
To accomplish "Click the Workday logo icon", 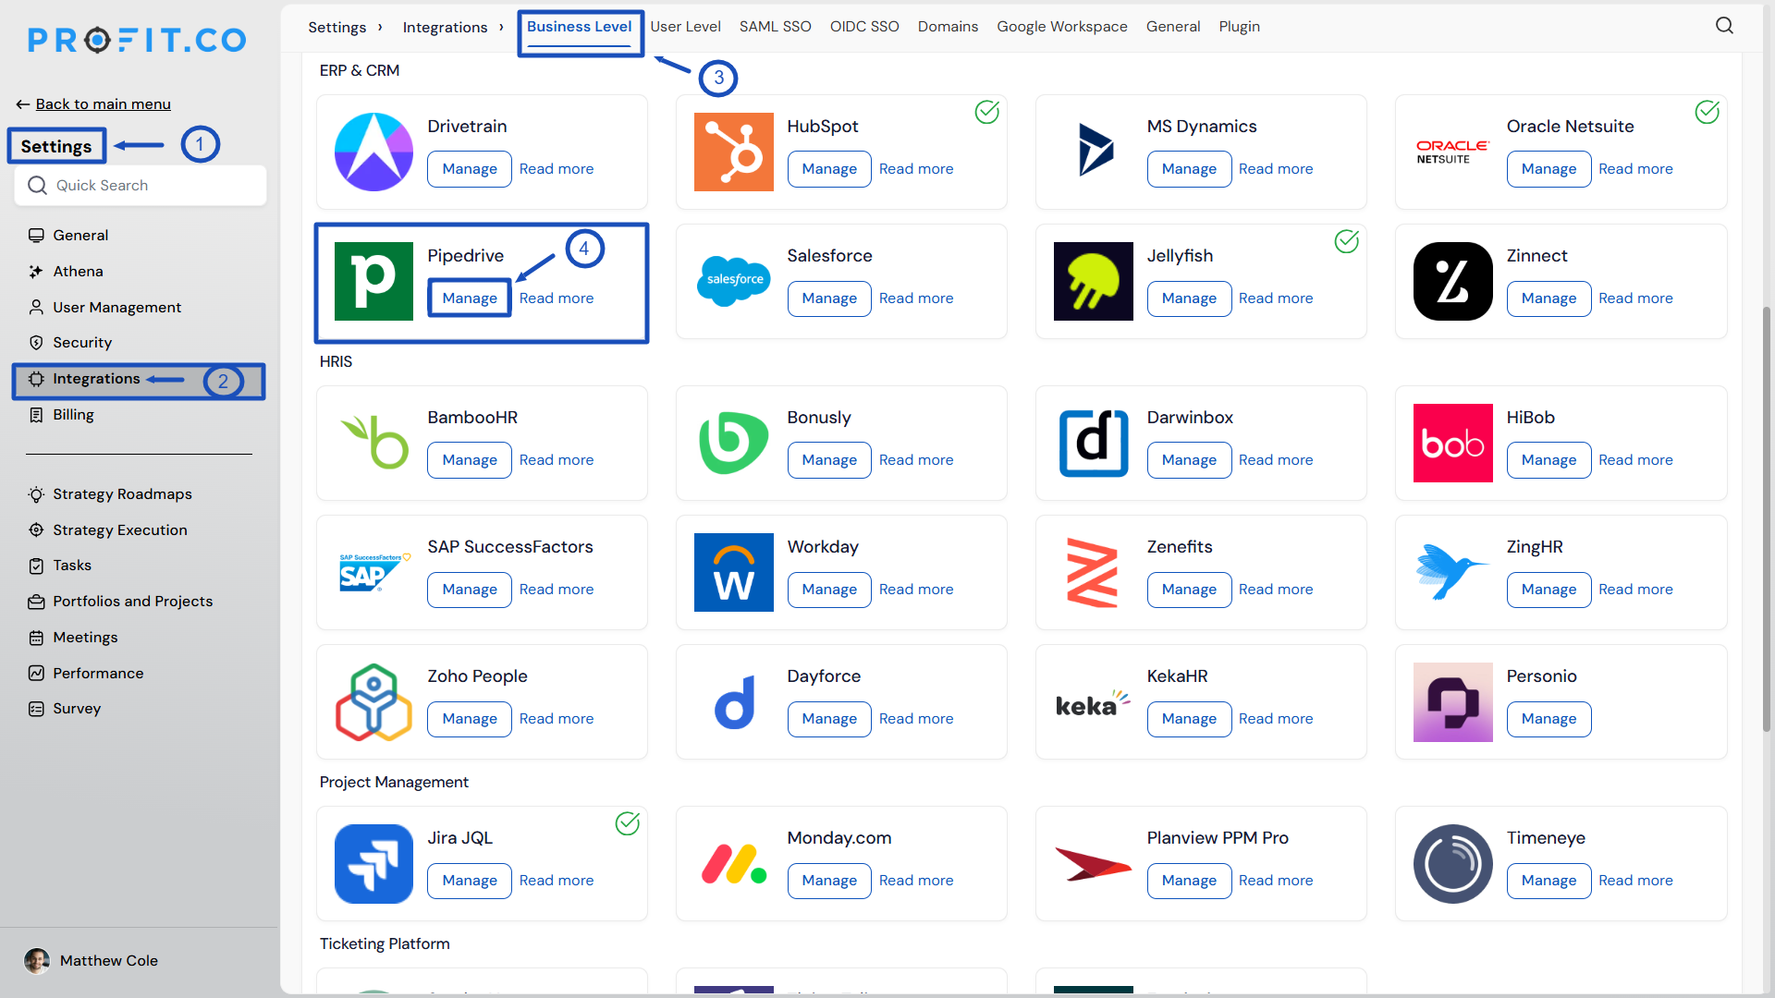I will click(733, 572).
